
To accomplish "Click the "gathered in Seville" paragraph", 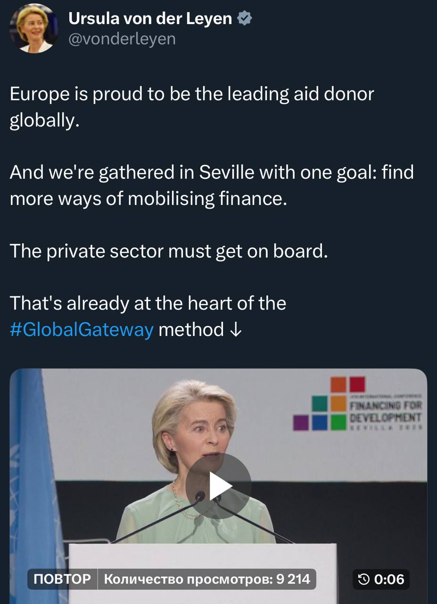I will point(211,185).
